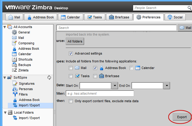
Task: Click the All Accounts mail stack icon
Action: coord(10,27)
